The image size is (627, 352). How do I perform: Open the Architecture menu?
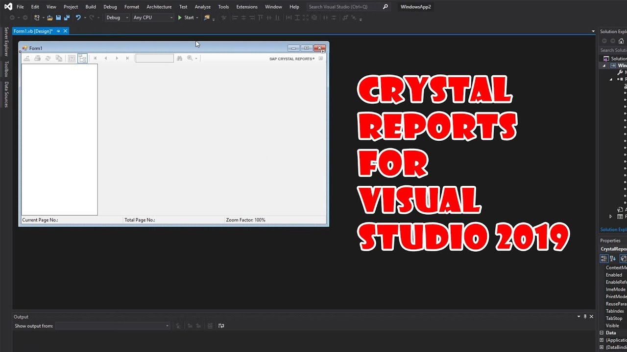pos(159,7)
